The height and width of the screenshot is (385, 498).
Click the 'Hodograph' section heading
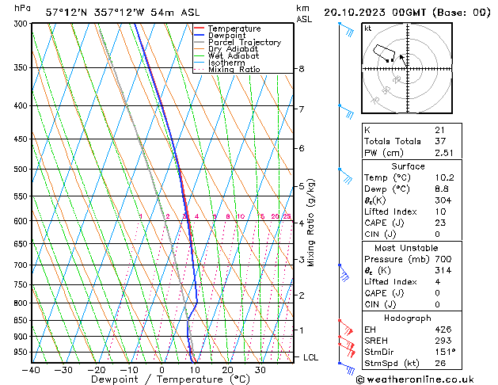pos(408,318)
